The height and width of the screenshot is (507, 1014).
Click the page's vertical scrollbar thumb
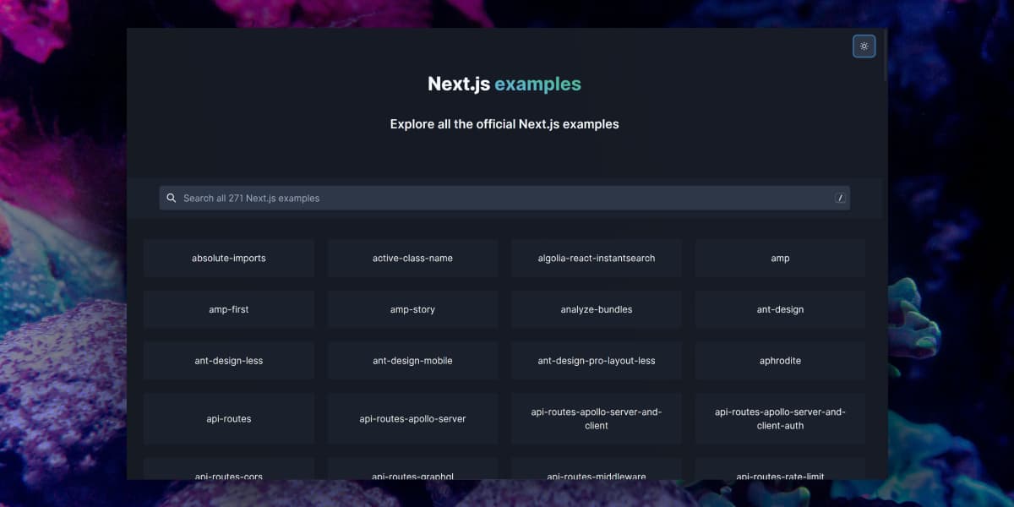(x=885, y=56)
